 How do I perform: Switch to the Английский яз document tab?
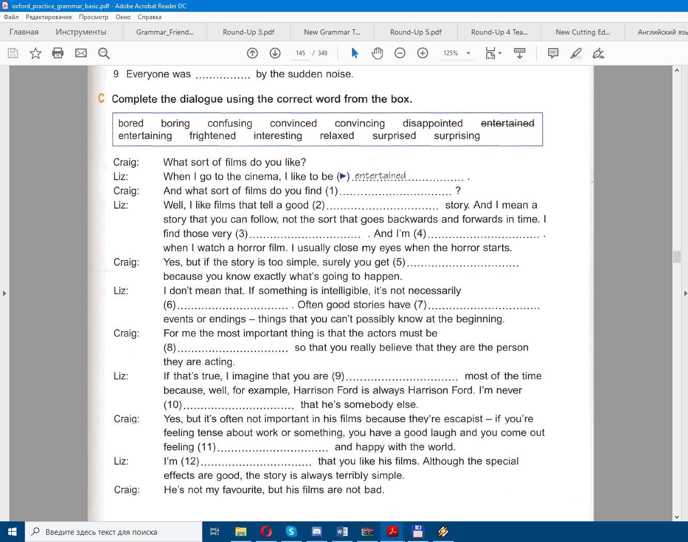click(657, 32)
